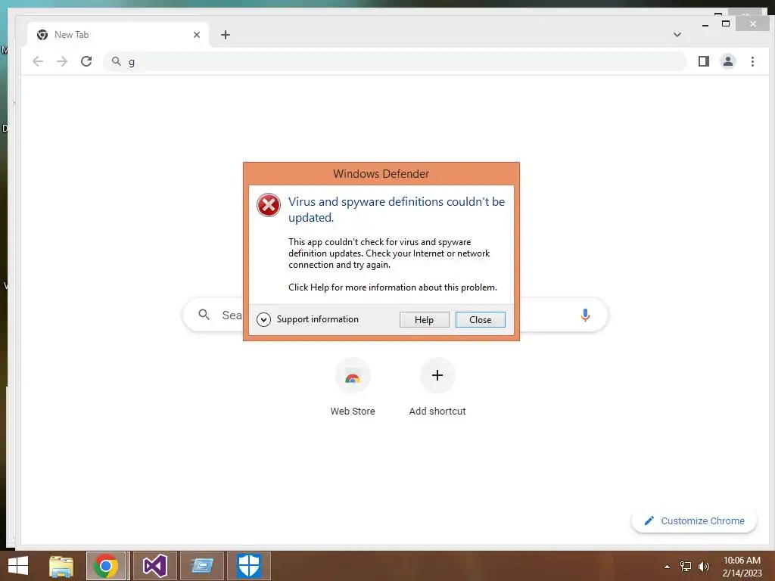Open the Chrome profile avatar
Image resolution: width=775 pixels, height=581 pixels.
click(727, 61)
